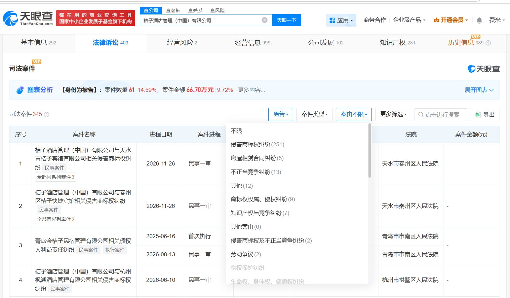
Task: Open the 经营风险 2 tab
Action: pos(182,43)
